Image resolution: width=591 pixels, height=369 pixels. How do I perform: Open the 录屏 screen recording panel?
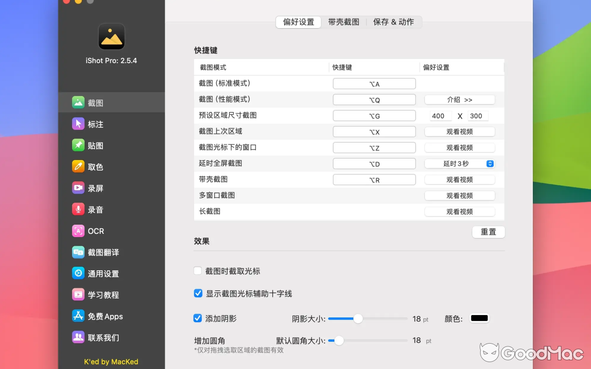click(x=95, y=188)
